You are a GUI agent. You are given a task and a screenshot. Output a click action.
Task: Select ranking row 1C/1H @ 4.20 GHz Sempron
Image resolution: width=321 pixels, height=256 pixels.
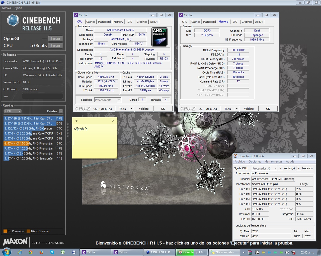pyautogui.click(x=33, y=158)
